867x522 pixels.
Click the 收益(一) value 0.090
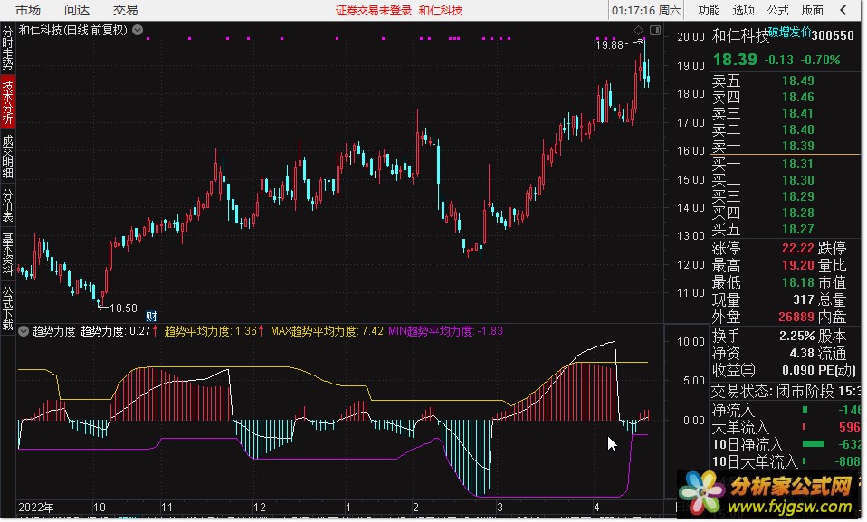798,371
